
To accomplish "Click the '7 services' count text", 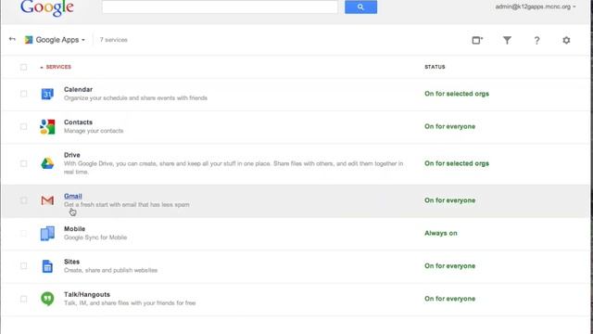I will click(x=113, y=40).
